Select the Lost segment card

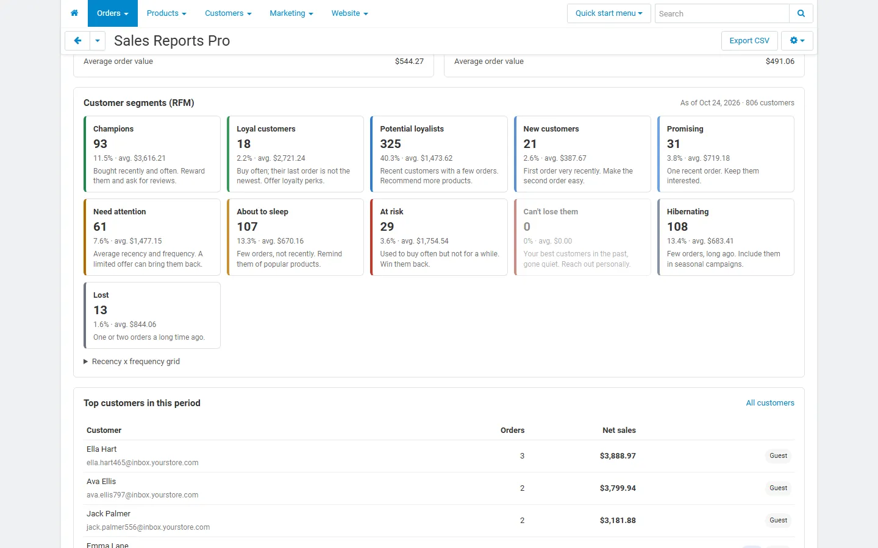(x=152, y=315)
